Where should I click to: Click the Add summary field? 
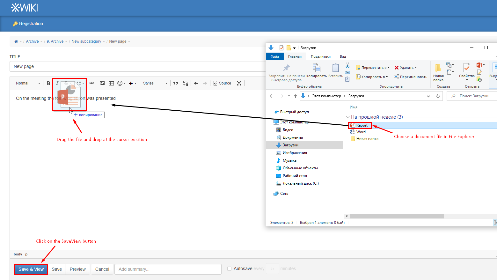coord(168,269)
